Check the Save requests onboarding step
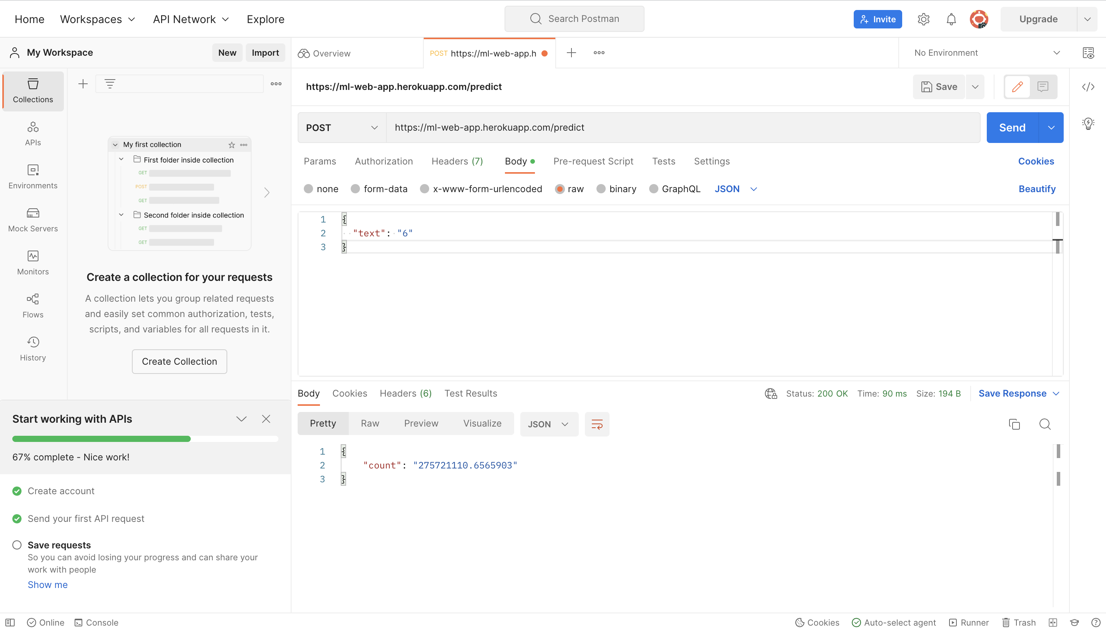This screenshot has height=631, width=1106. coord(17,545)
